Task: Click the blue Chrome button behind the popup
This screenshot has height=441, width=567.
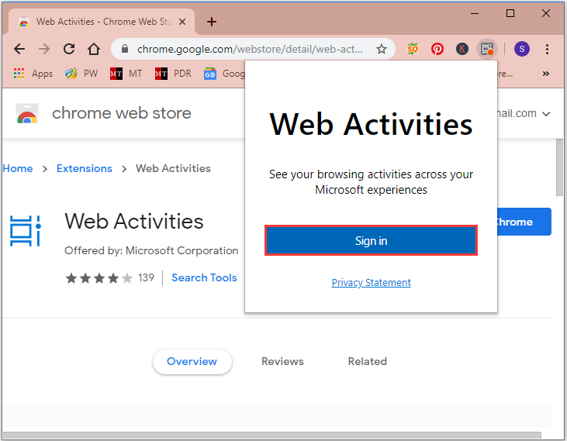Action: tap(524, 222)
